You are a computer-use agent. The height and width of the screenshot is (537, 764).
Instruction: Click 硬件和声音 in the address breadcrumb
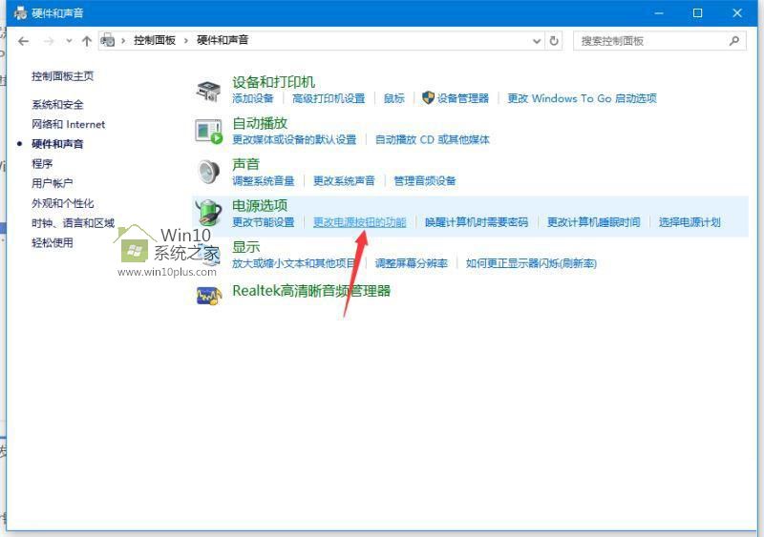point(223,40)
